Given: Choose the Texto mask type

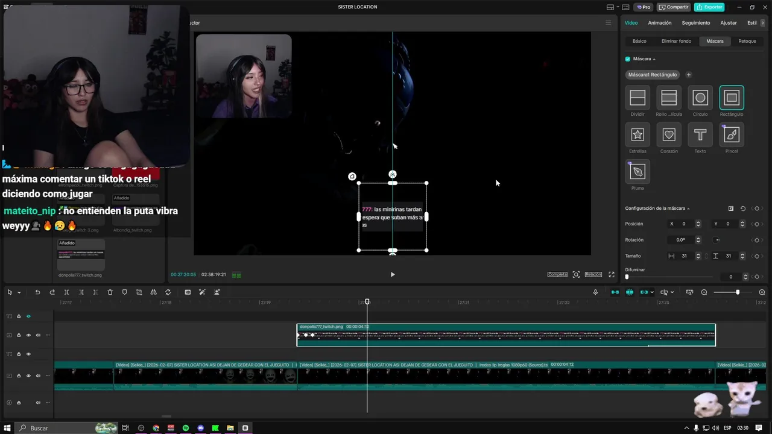Looking at the screenshot, I should 700,134.
